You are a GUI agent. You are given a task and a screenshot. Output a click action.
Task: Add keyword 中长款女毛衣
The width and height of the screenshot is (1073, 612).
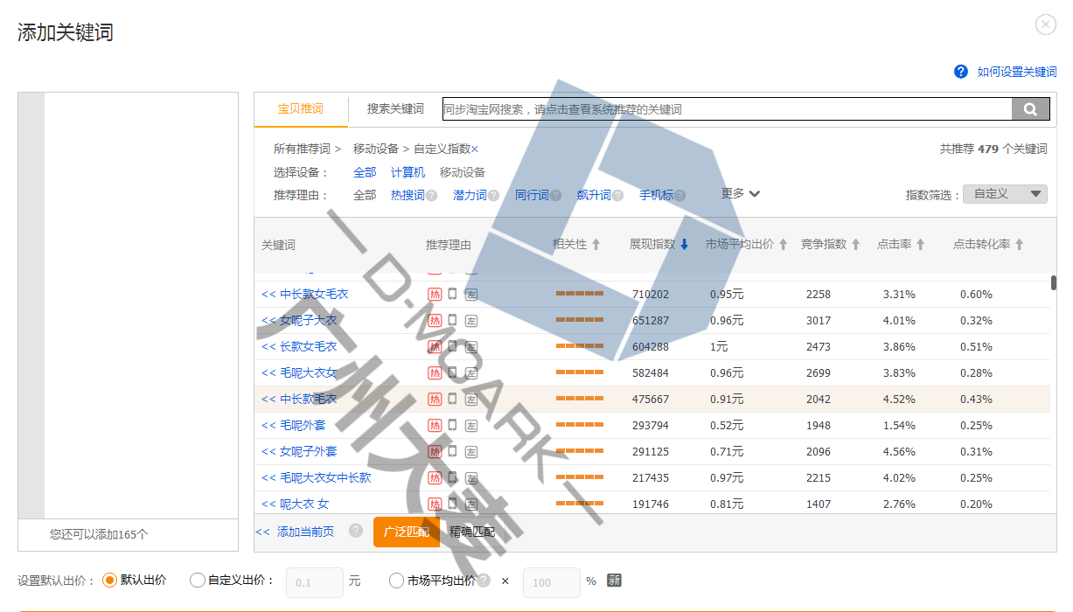304,295
